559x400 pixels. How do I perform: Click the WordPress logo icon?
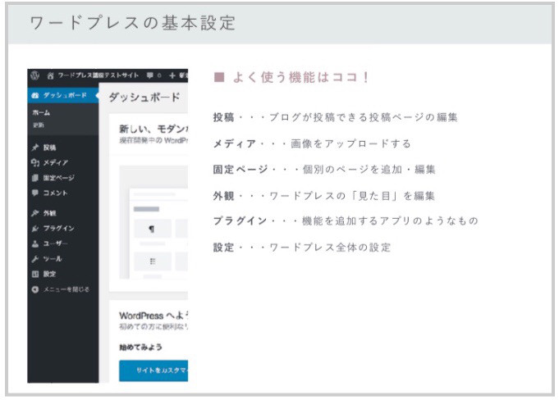point(35,75)
